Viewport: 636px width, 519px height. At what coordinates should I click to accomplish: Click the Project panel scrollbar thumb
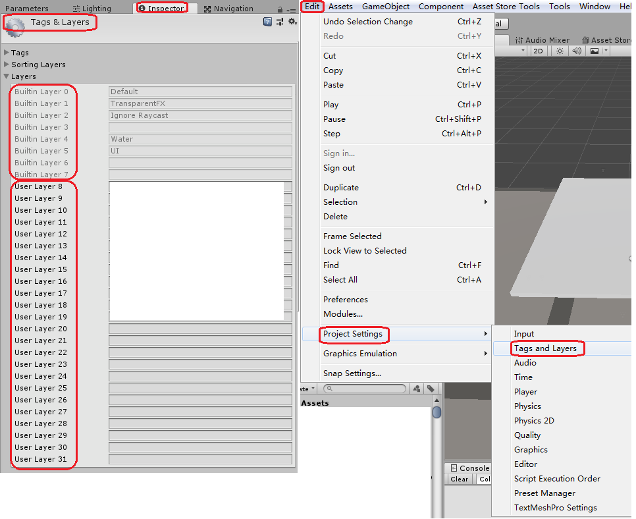coord(437,412)
